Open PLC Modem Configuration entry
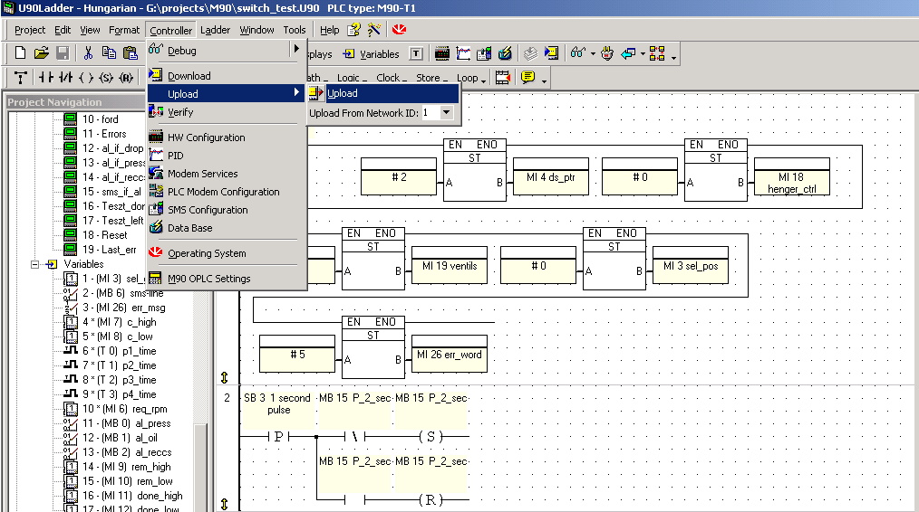The width and height of the screenshot is (919, 512). tap(226, 192)
